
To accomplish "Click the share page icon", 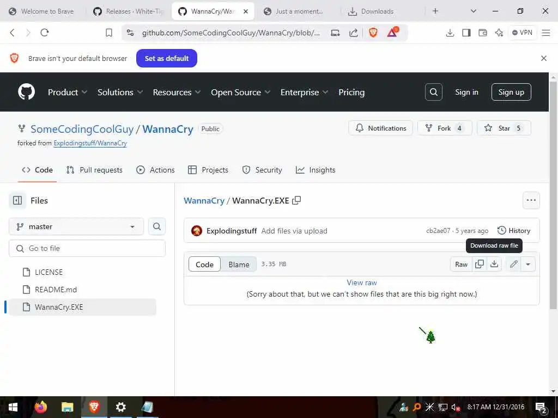I will 353,33.
